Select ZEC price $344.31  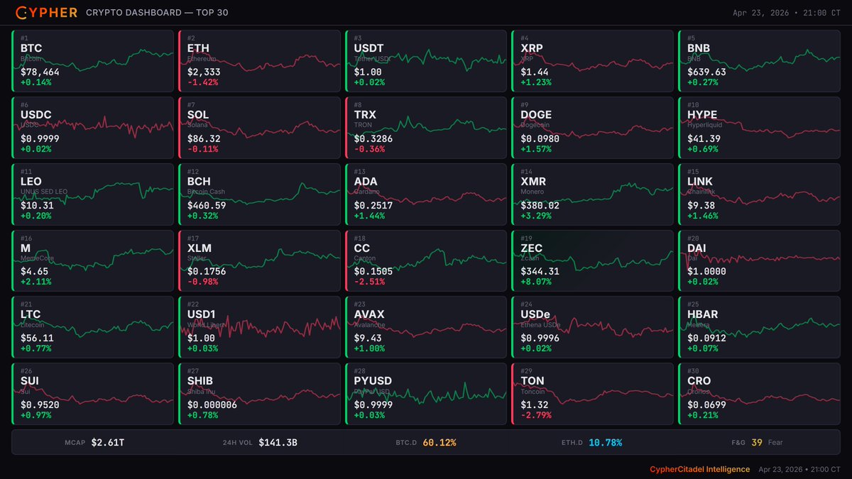point(540,272)
